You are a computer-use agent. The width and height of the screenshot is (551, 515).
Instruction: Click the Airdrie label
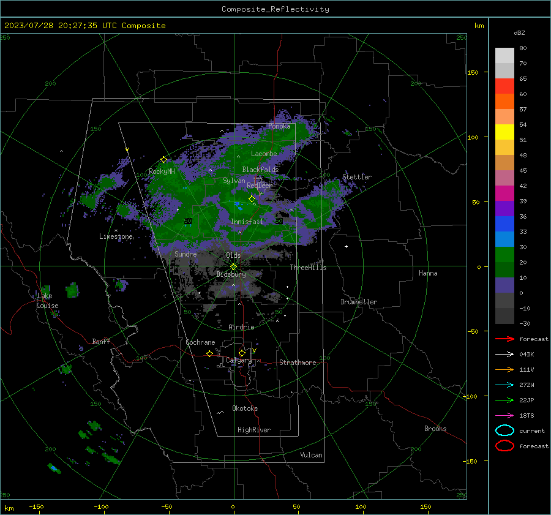pos(241,327)
